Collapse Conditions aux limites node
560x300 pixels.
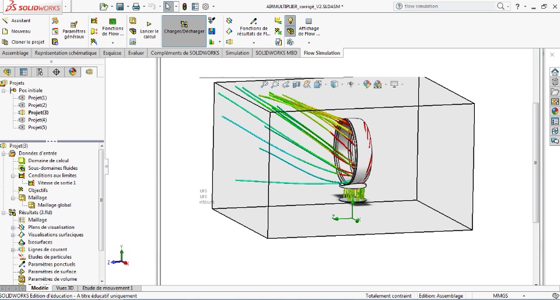click(x=13, y=176)
